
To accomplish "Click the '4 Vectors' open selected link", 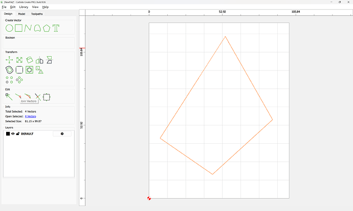I will (30, 116).
